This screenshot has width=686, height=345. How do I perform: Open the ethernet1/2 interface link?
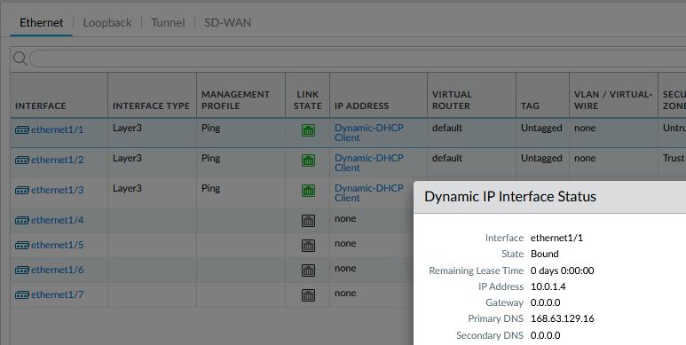point(58,160)
